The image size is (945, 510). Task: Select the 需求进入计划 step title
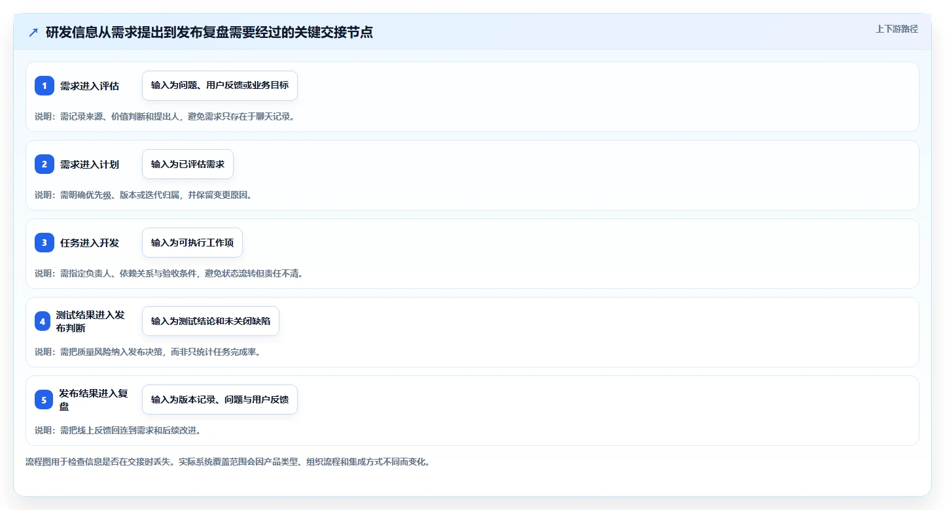click(90, 164)
